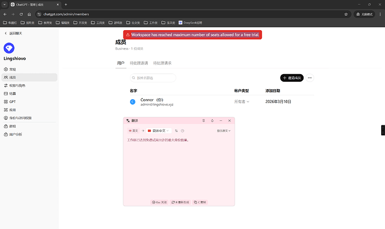Select the 成员 members sidebar icon
The height and width of the screenshot is (229, 385).
6,77
